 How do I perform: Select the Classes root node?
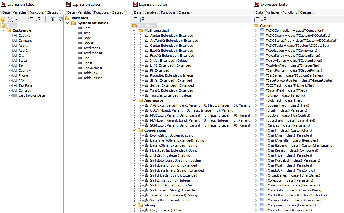pos(267,26)
